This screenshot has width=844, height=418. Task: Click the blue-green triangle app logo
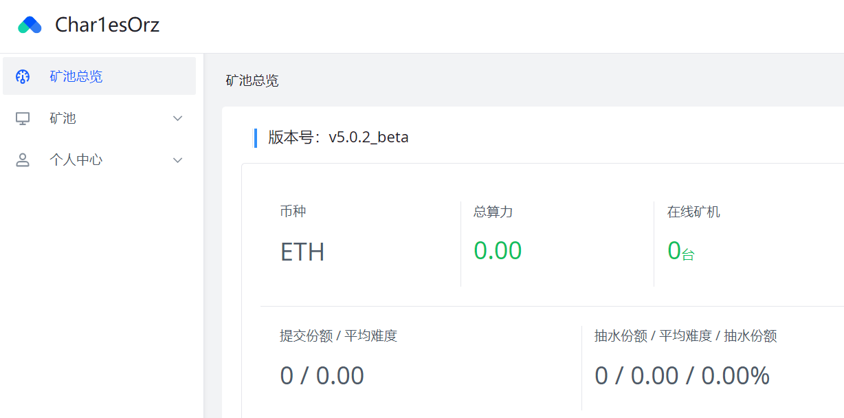(29, 23)
